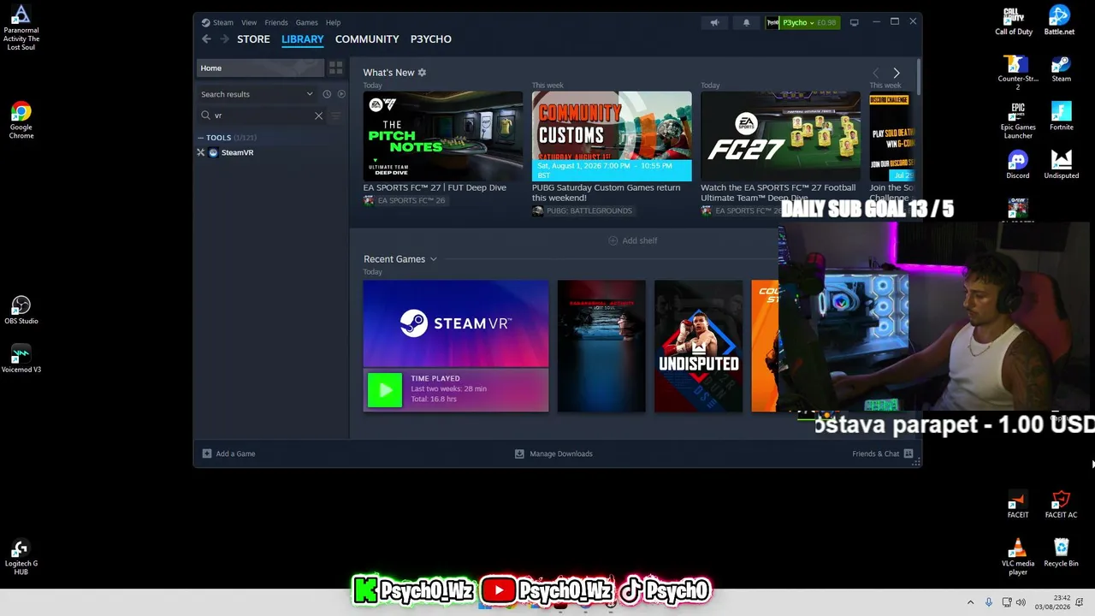The width and height of the screenshot is (1095, 616).
Task: Go back with the Steam back arrow
Action: tap(206, 39)
